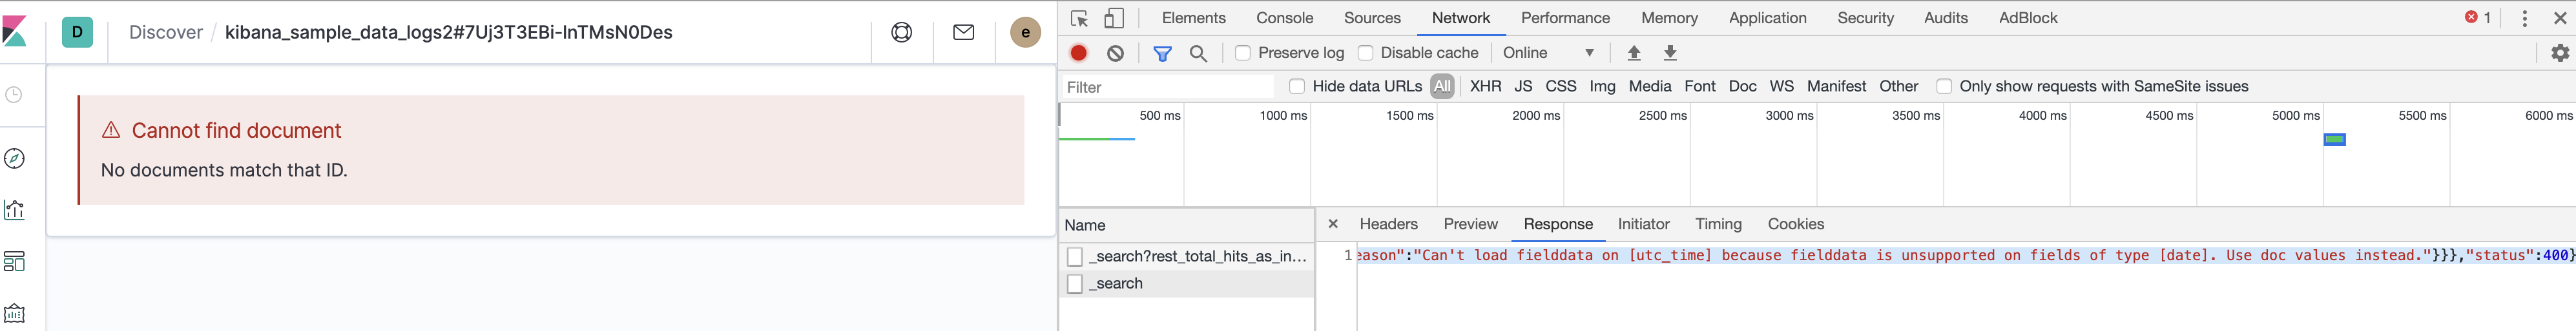
Task: Filter requests by CSS
Action: [1560, 87]
